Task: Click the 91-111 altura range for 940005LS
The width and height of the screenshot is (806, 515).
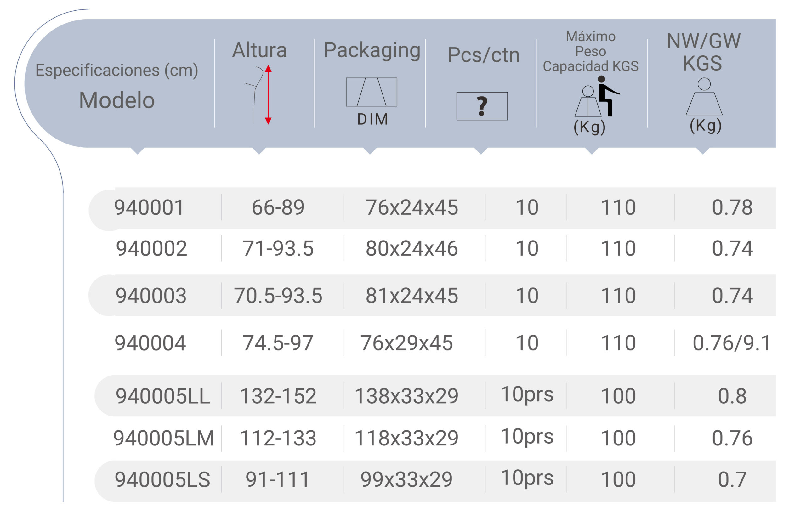Action: click(278, 477)
